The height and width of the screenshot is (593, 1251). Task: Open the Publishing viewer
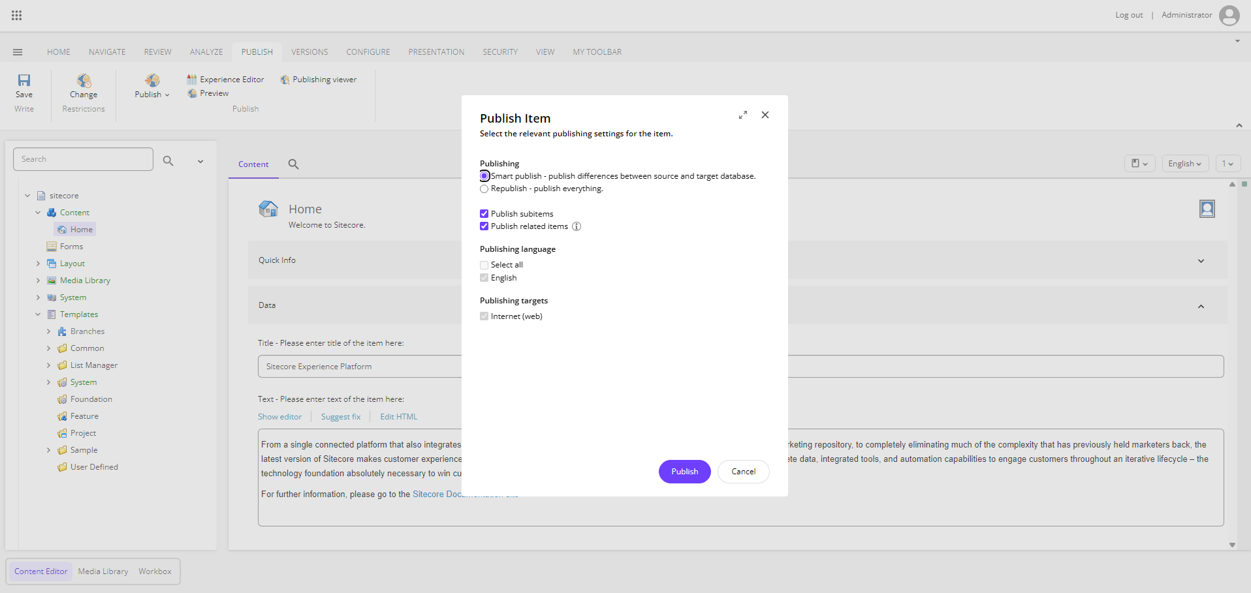pos(319,80)
